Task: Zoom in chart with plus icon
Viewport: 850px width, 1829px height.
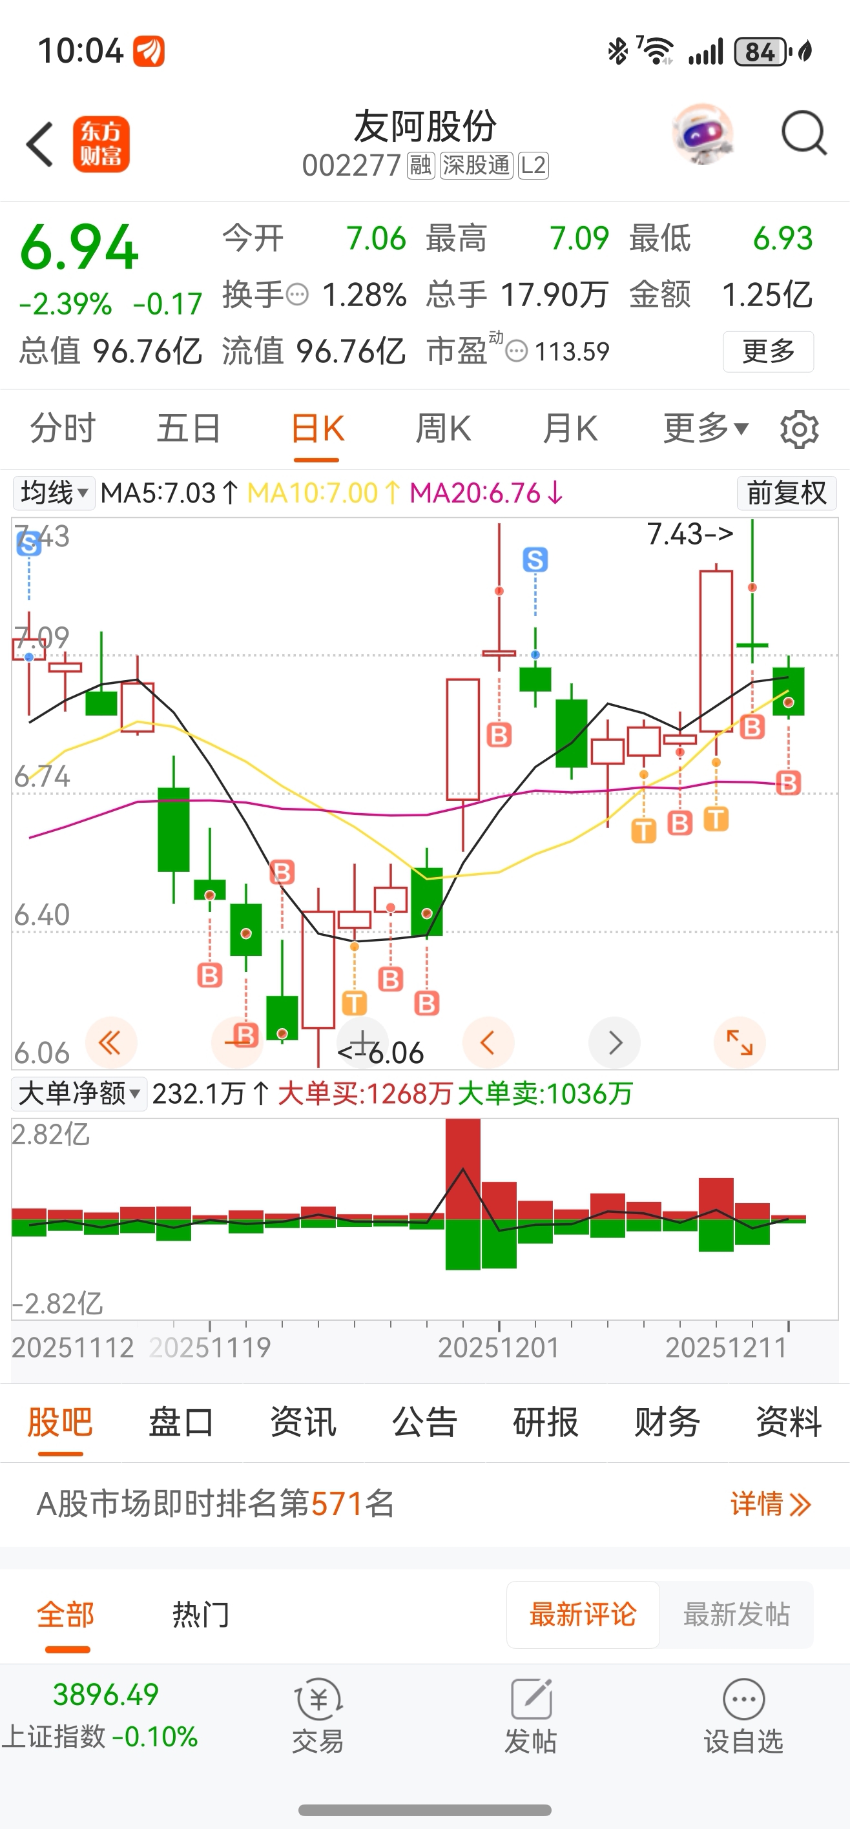Action: click(362, 1043)
